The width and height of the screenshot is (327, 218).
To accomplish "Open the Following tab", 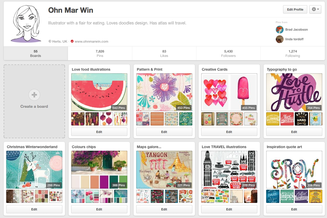I will click(x=292, y=53).
